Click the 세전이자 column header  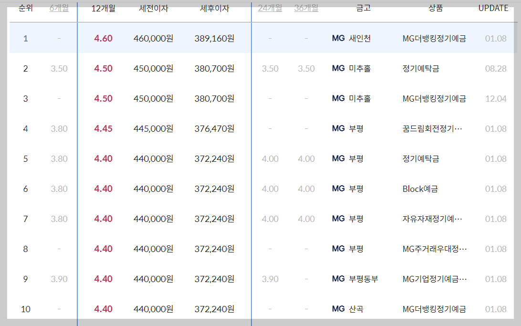pyautogui.click(x=154, y=8)
